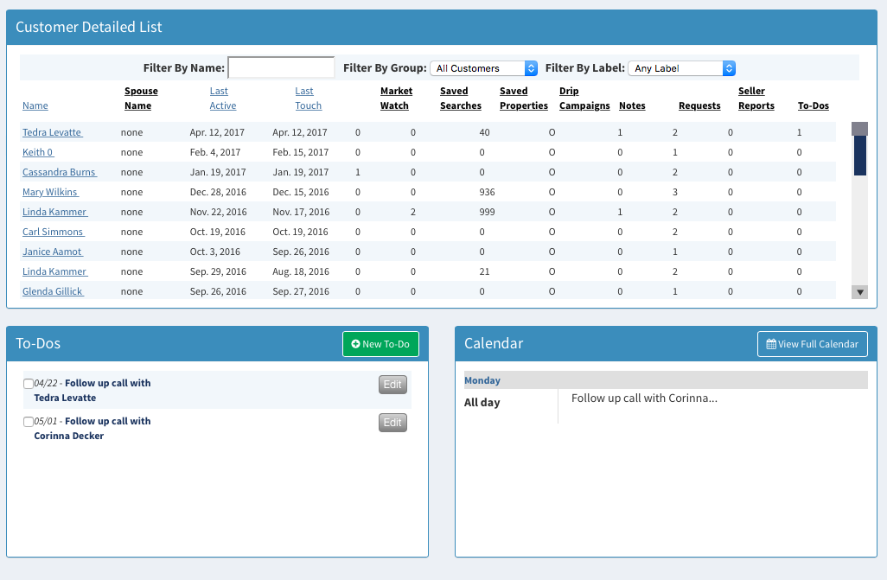The image size is (887, 580).
Task: Check the Corinna Decker follow-up checkbox
Action: click(x=29, y=421)
